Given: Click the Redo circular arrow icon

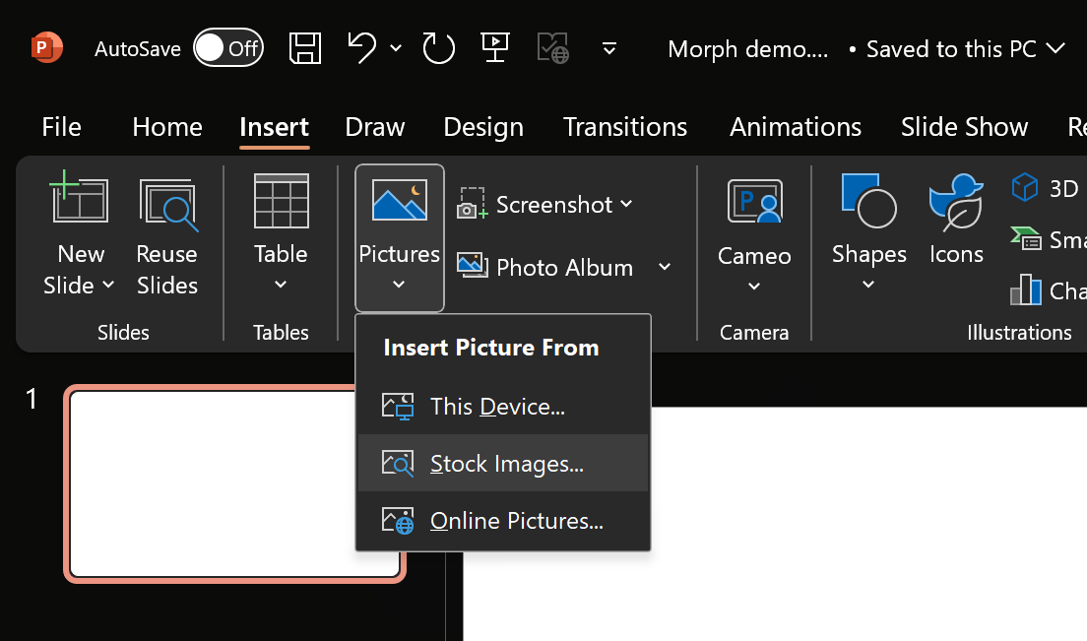Looking at the screenshot, I should coord(439,48).
